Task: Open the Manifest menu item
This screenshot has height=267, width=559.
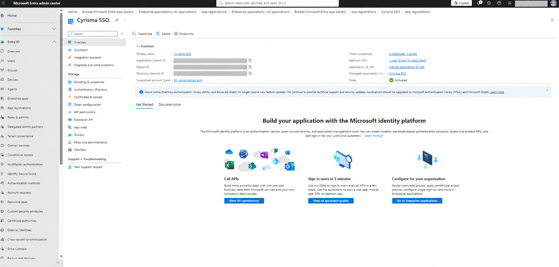Action: point(80,150)
